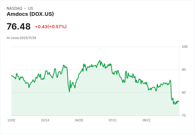Click the final data point at chart's right end
The width and height of the screenshot is (195, 134).
(x=179, y=101)
